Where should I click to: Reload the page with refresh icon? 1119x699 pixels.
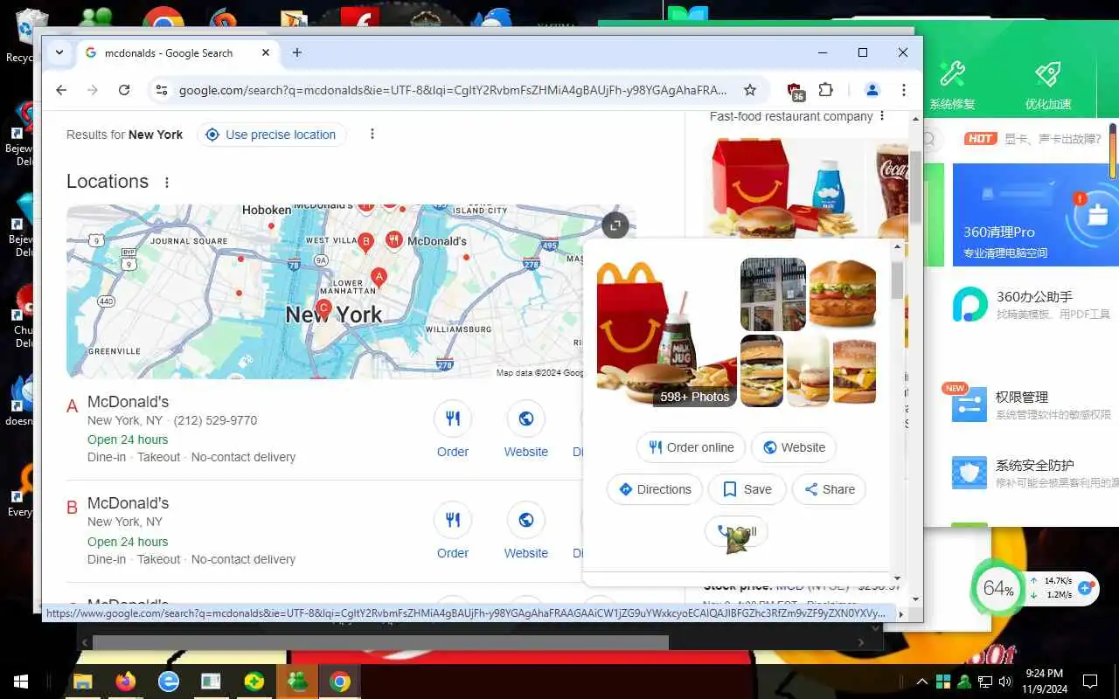124,90
